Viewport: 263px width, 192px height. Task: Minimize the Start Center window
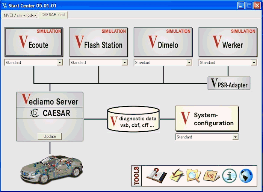click(241, 6)
